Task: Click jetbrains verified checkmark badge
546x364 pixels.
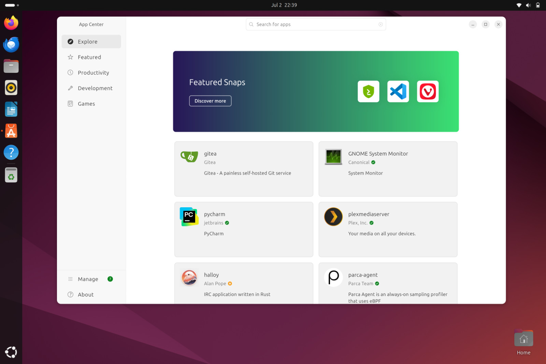Action: point(227,223)
